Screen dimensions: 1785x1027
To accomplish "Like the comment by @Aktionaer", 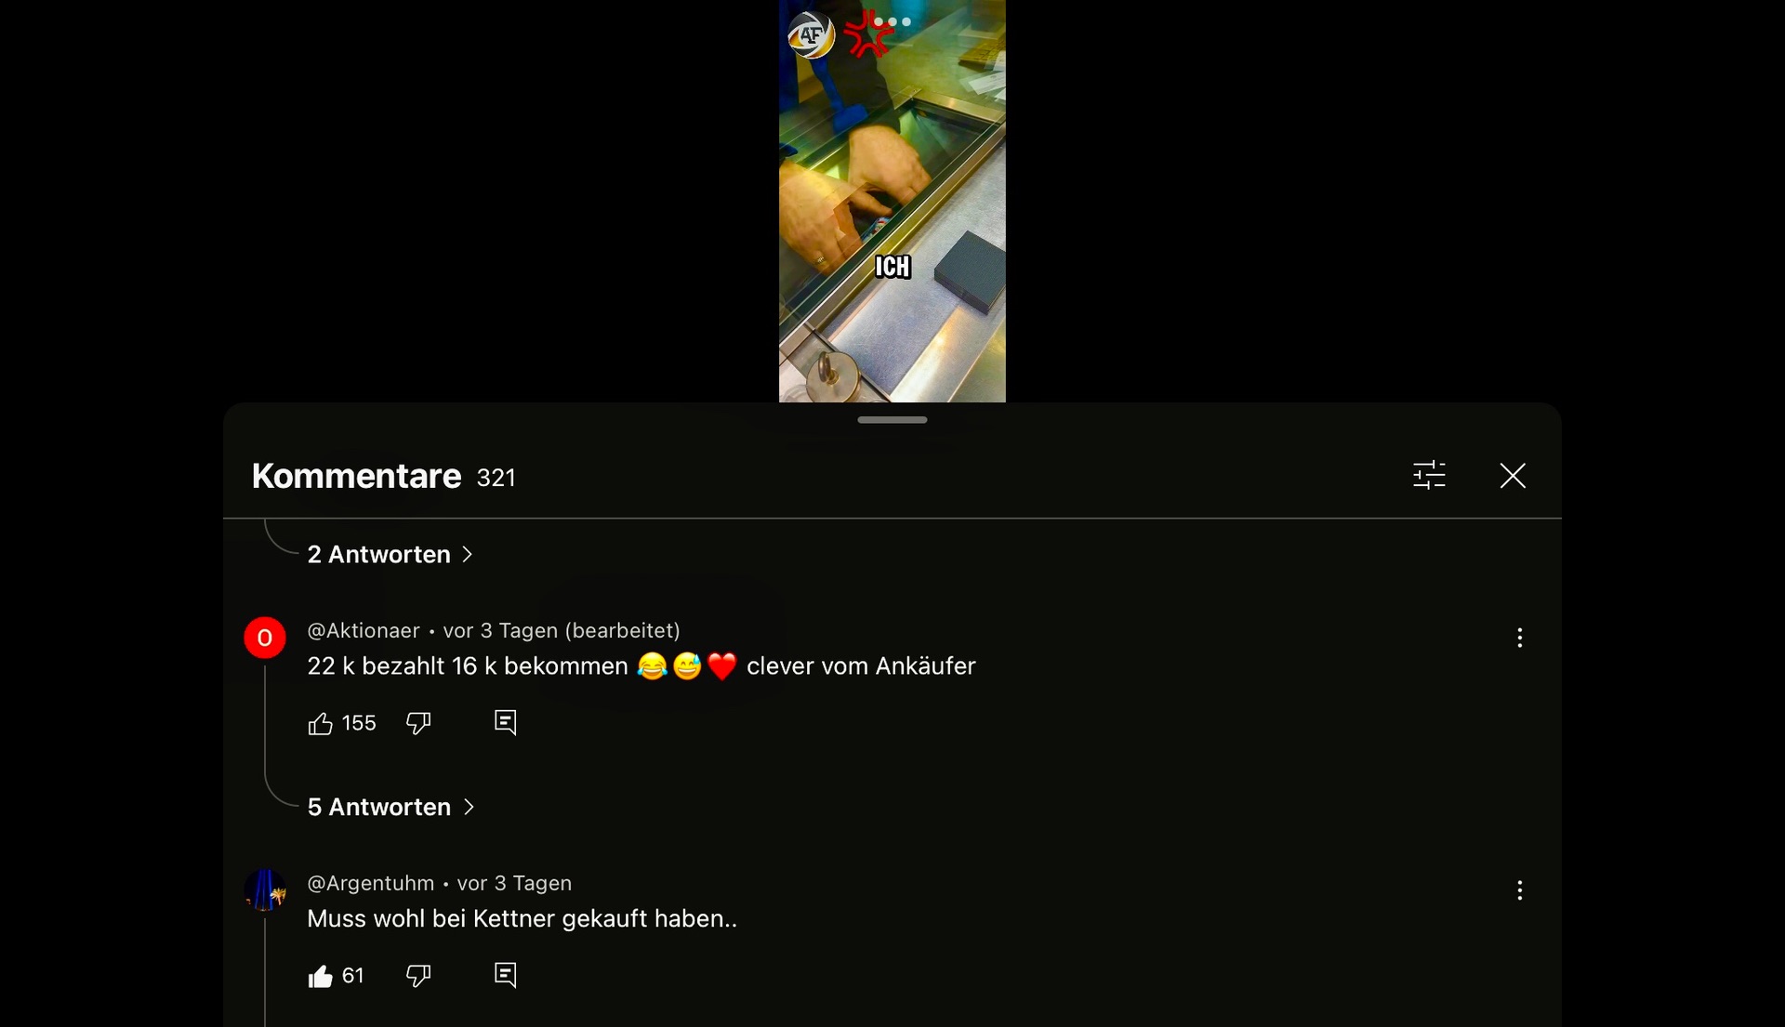I will pos(320,723).
